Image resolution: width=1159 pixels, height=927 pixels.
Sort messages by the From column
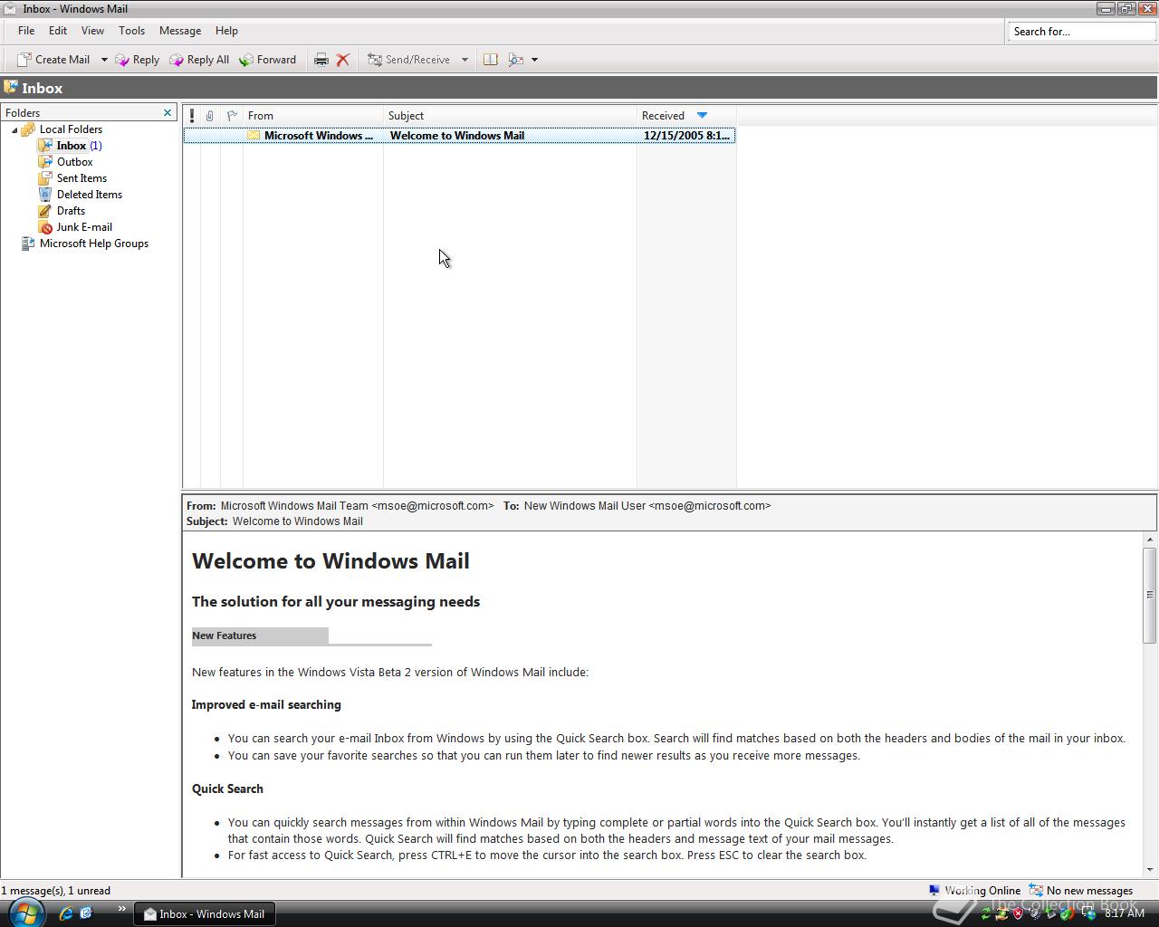point(313,116)
